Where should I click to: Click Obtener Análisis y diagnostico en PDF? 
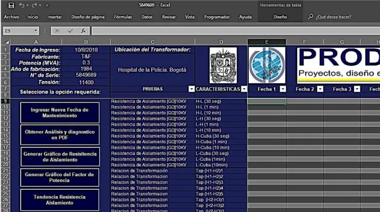[x=60, y=134]
